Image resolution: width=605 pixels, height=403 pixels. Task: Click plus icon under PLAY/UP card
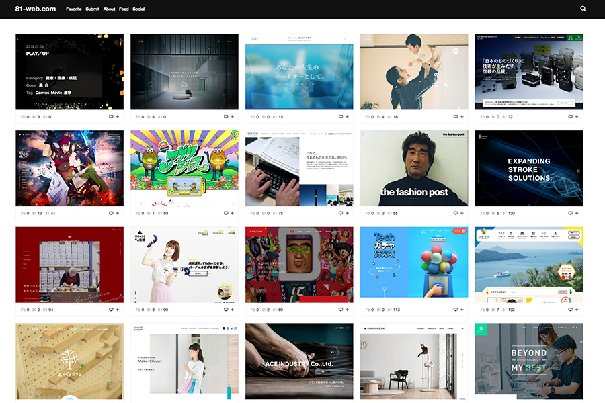pyautogui.click(x=118, y=117)
